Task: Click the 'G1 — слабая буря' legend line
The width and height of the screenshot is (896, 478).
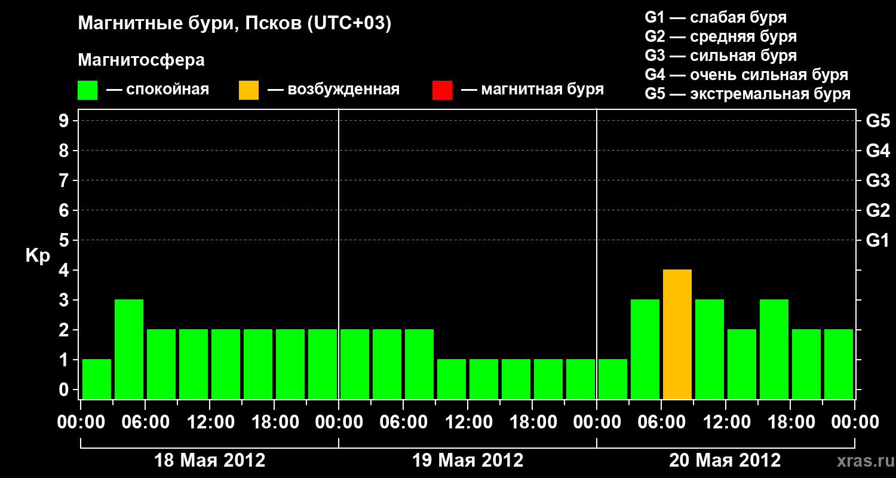Action: point(716,17)
